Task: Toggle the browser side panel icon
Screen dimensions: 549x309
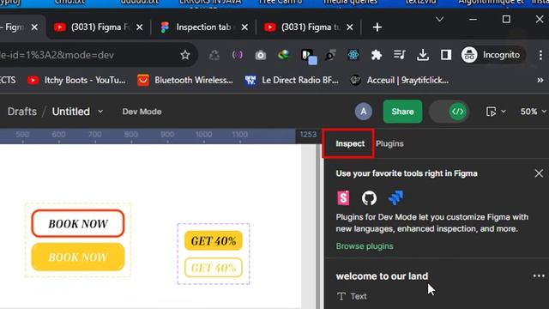Action: pos(446,55)
